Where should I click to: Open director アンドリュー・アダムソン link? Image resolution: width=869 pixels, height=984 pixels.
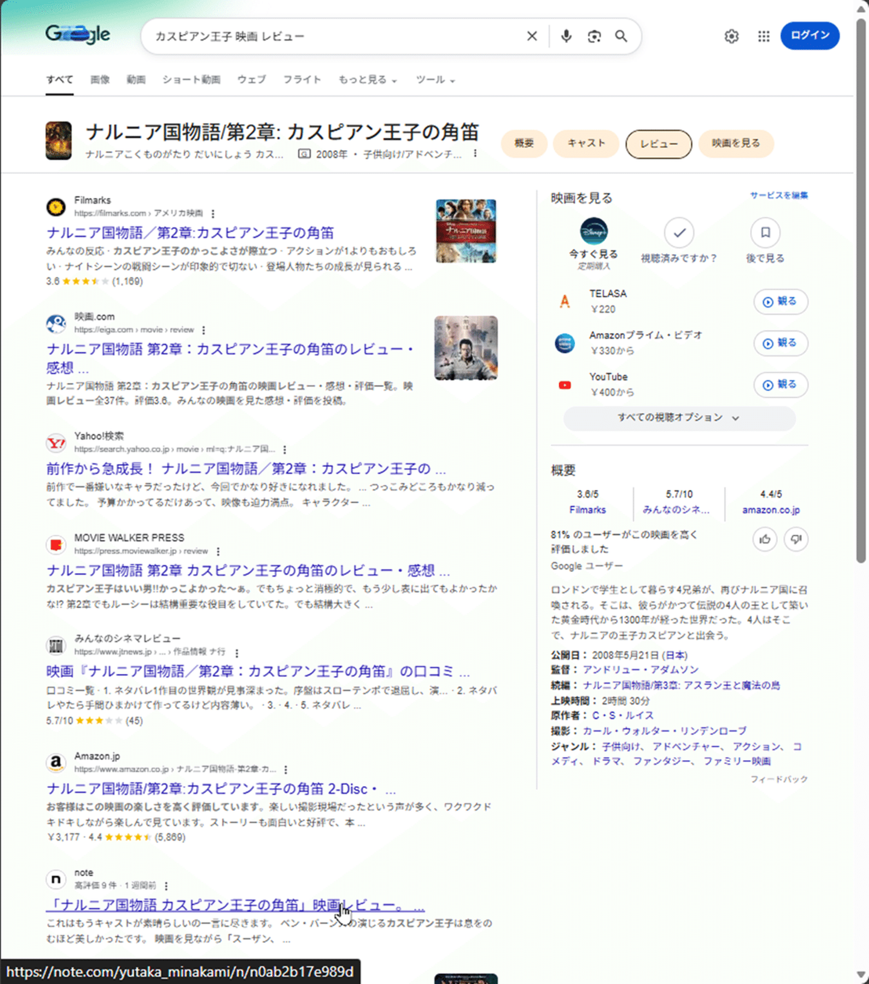click(x=641, y=670)
